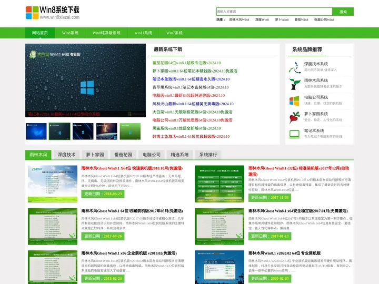
Task: Open the 萝卜家园系统 radish icon
Action: pyautogui.click(x=294, y=117)
